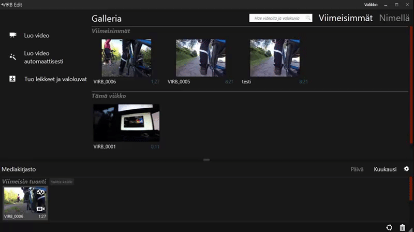414x232 pixels.
Task: Open Tuo leikkeet ja valokuvat
Action: 55,79
